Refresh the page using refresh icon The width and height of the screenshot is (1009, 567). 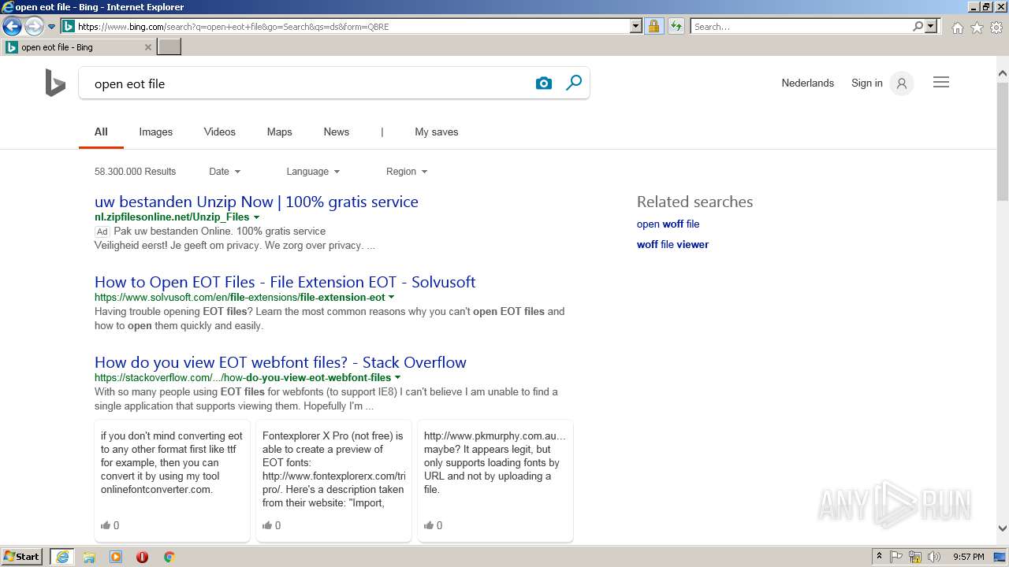pyautogui.click(x=676, y=26)
